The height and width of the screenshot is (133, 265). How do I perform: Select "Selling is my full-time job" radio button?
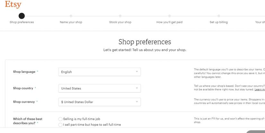[x=60, y=119]
